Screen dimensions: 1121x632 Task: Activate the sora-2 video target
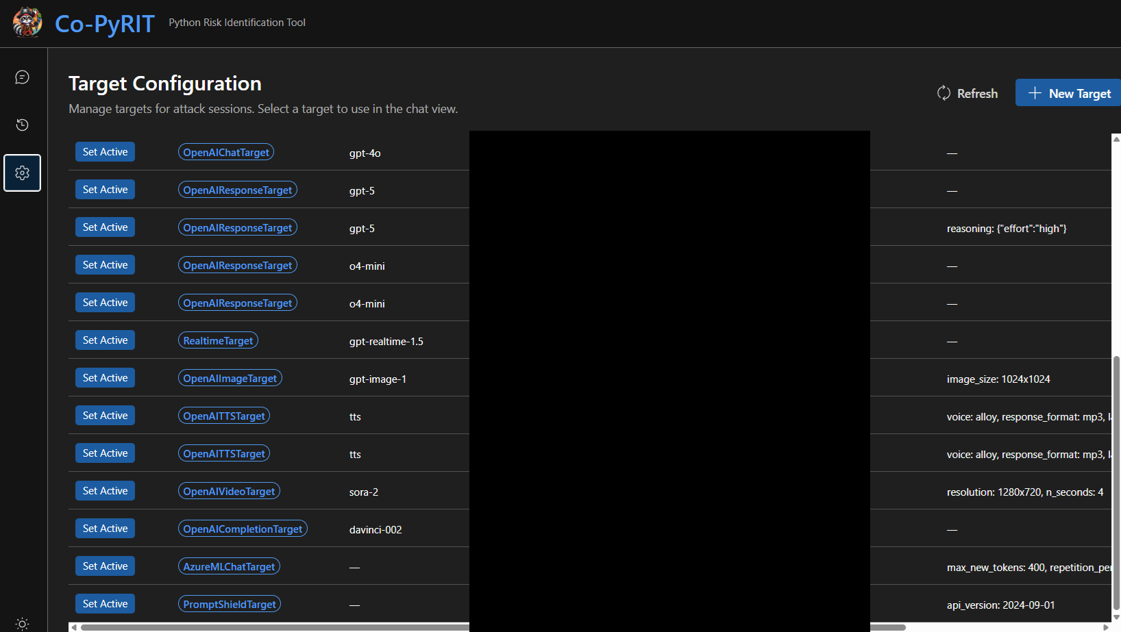(x=105, y=491)
